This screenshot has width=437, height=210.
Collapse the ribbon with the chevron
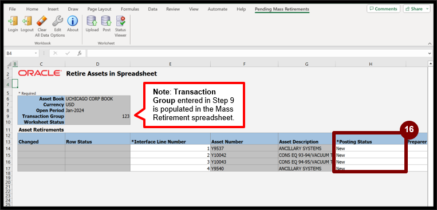430,43
